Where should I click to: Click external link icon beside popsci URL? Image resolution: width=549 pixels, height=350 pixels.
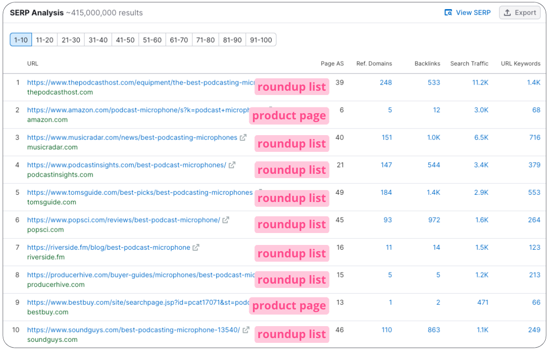[226, 220]
